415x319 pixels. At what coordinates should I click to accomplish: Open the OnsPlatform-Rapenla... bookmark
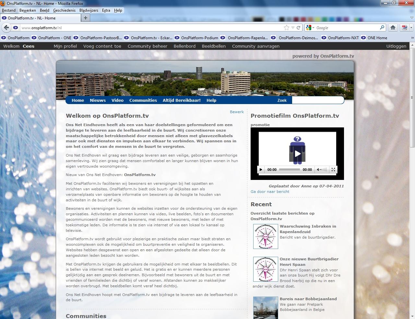(x=244, y=38)
